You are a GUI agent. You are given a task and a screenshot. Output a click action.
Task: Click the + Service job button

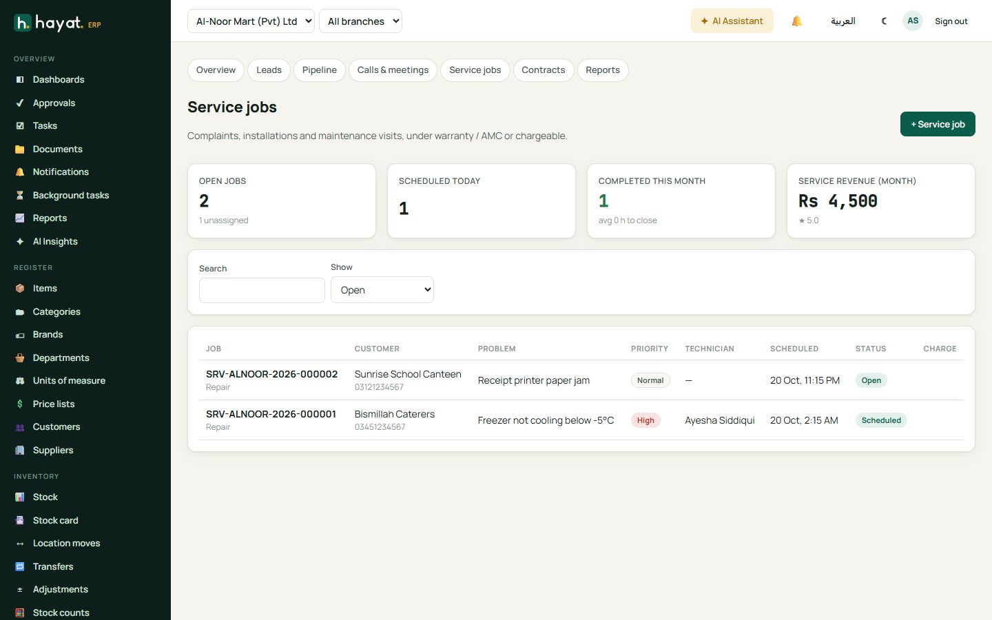coord(938,124)
